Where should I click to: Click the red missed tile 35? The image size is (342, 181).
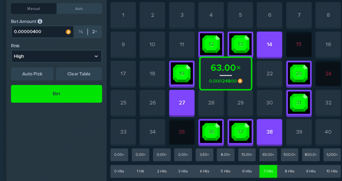click(182, 132)
